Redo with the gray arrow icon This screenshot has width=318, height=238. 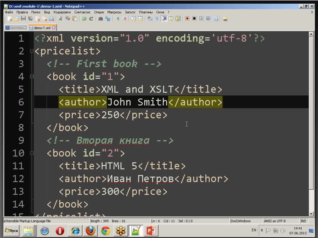(x=91, y=19)
